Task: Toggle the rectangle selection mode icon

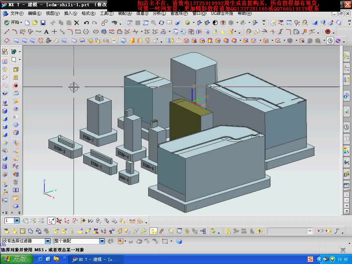Action: (x=165, y=241)
